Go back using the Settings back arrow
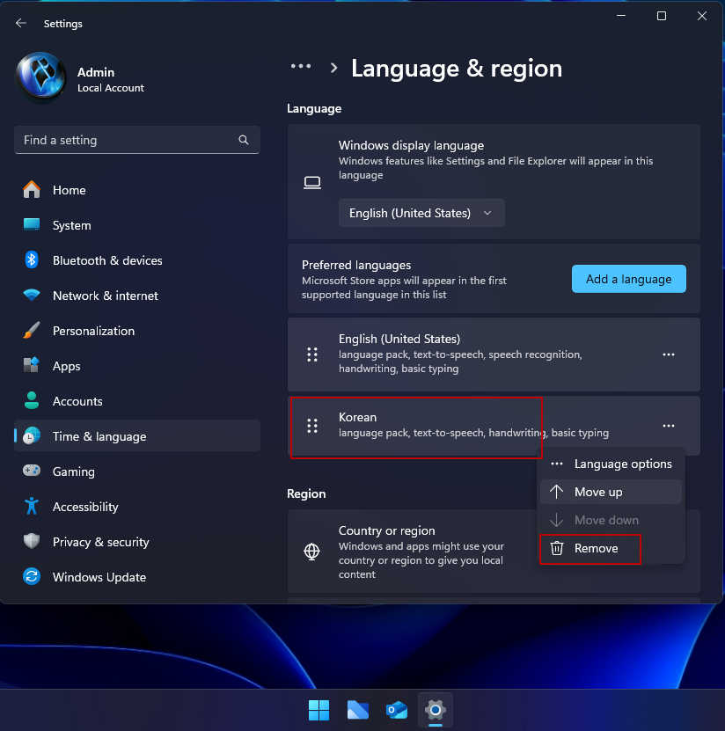The width and height of the screenshot is (725, 731). [x=21, y=23]
